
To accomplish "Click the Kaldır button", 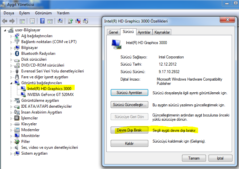I will click(x=129, y=143).
